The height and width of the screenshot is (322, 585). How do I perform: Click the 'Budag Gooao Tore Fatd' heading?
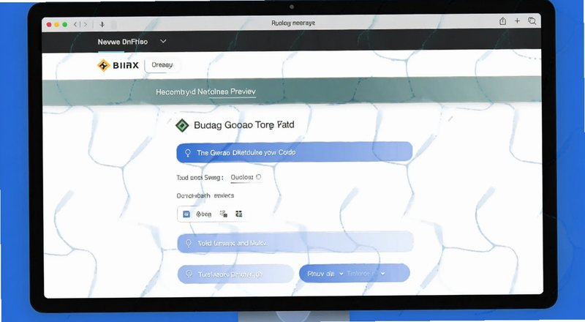point(244,124)
